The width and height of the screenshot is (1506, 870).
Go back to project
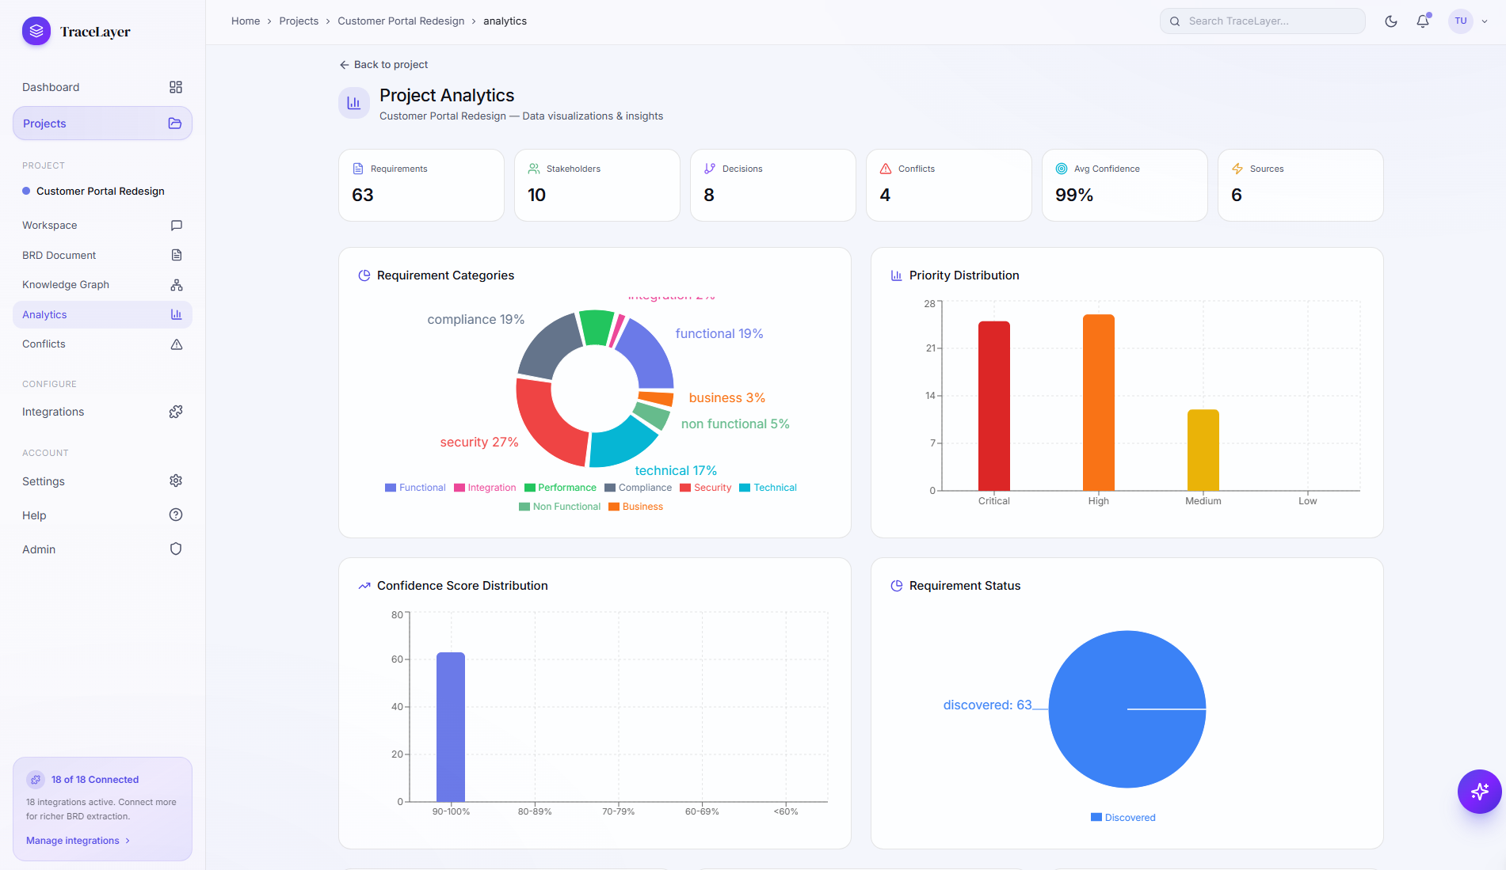pos(383,65)
